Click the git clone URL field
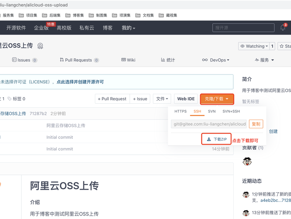291x219 pixels. pos(209,124)
